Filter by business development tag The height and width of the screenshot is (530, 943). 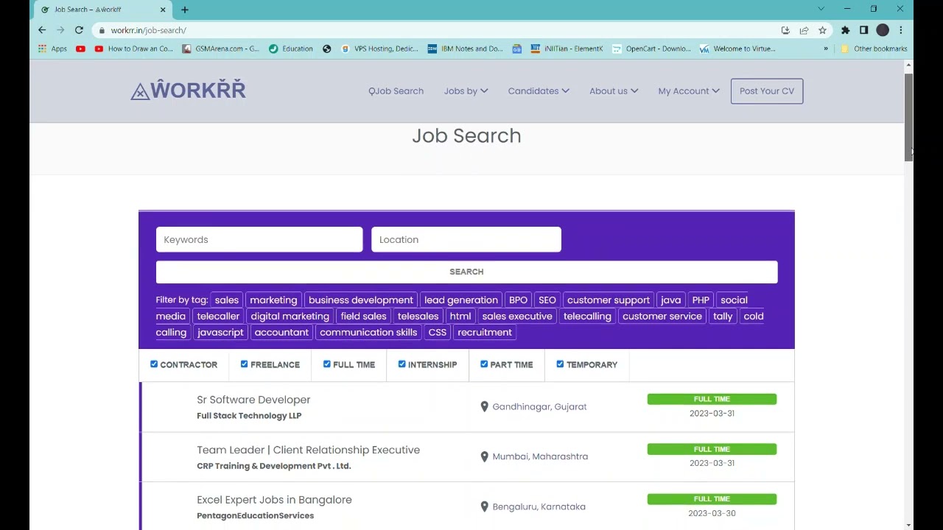tap(361, 300)
